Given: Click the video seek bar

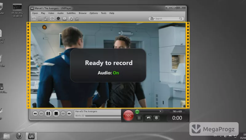Looking at the screenshot, I should [103, 116].
